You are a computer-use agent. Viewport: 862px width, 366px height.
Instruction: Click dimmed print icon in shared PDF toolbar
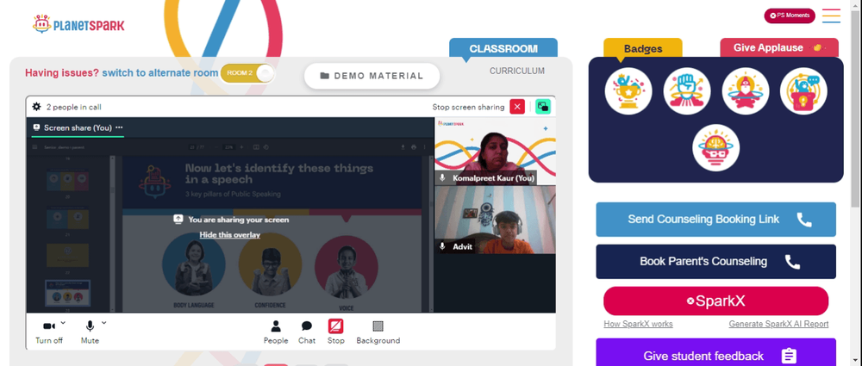click(x=414, y=146)
